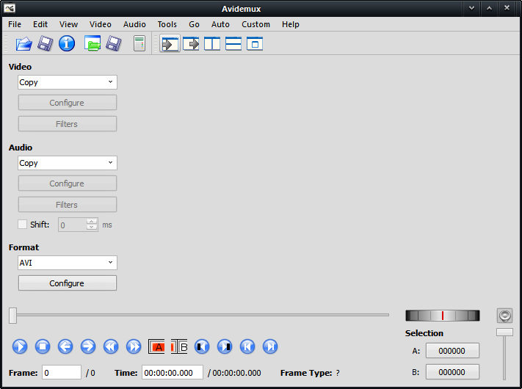Click the volume slider handle
The height and width of the screenshot is (389, 522).
pos(504,332)
